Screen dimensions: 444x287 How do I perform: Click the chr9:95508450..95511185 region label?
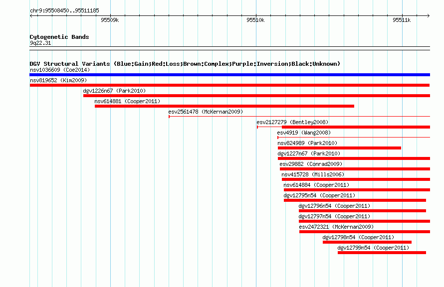(64, 10)
